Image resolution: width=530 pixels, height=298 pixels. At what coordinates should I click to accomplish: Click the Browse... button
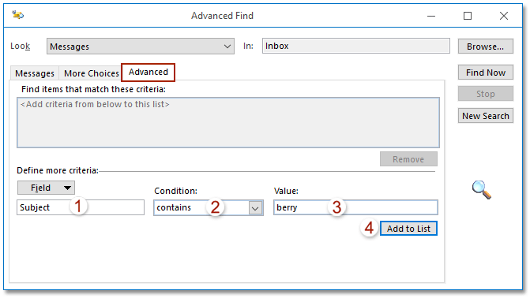(486, 47)
